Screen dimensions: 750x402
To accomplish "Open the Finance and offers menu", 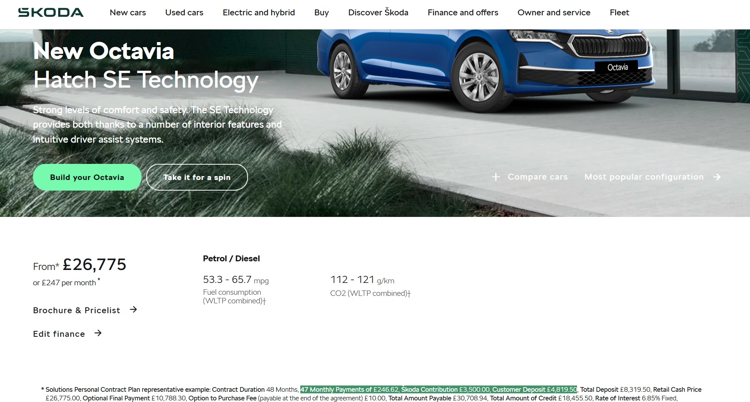I will click(463, 13).
